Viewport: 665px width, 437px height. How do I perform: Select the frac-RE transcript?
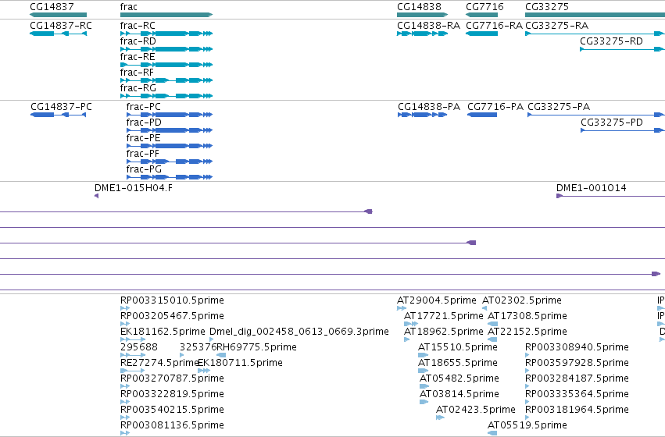point(138,57)
